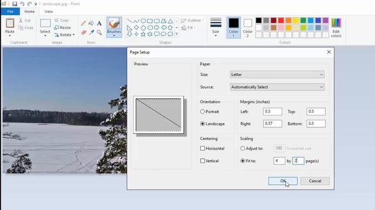Screen dimensions: 375x210
Task: Select the Oval shape
Action: (143, 21)
